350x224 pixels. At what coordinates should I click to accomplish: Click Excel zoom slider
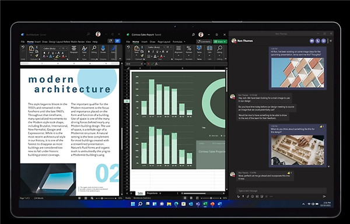coord(211,198)
